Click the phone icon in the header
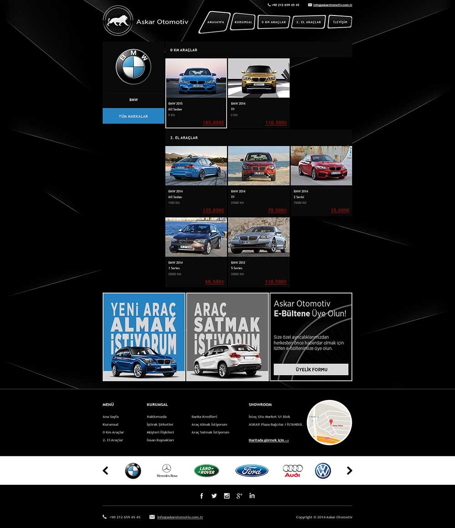 [x=269, y=5]
